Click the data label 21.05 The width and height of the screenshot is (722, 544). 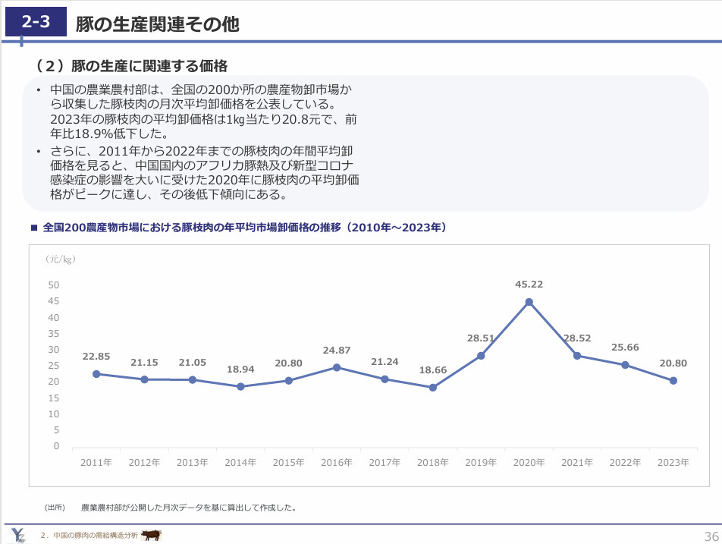tap(193, 363)
